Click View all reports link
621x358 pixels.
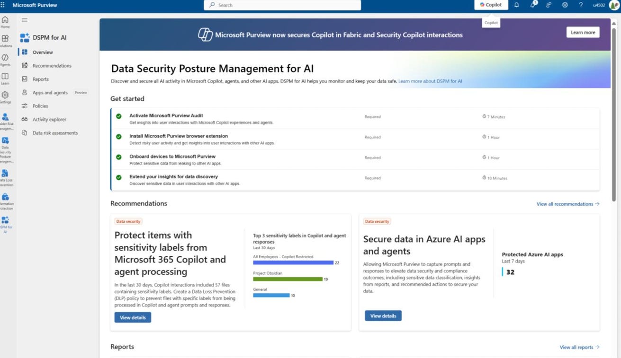579,347
